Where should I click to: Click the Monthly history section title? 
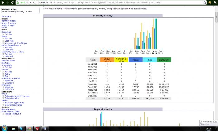103,16
